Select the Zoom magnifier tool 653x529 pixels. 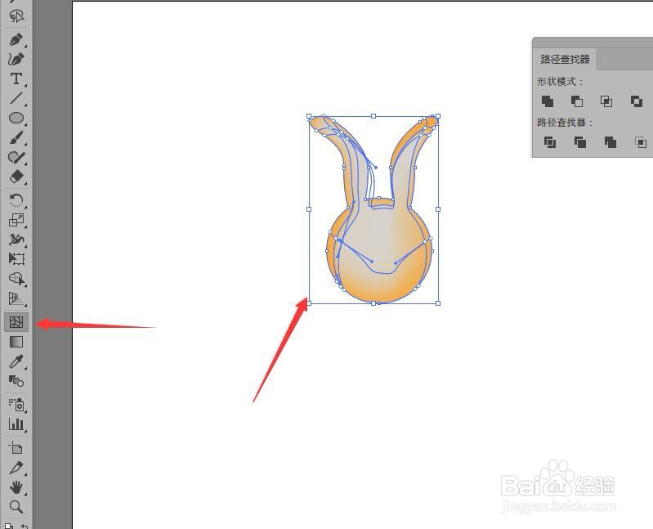(16, 507)
